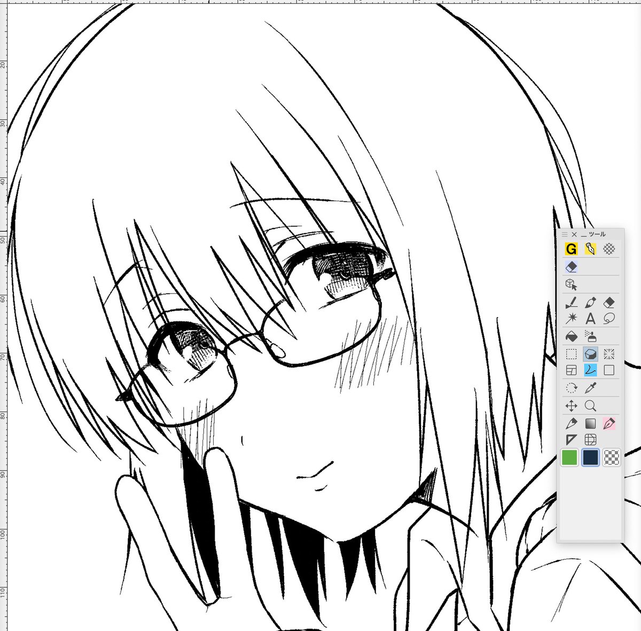Screen dimensions: 641x631
Task: Select the dotted circle rotate tool
Action: pyautogui.click(x=571, y=388)
